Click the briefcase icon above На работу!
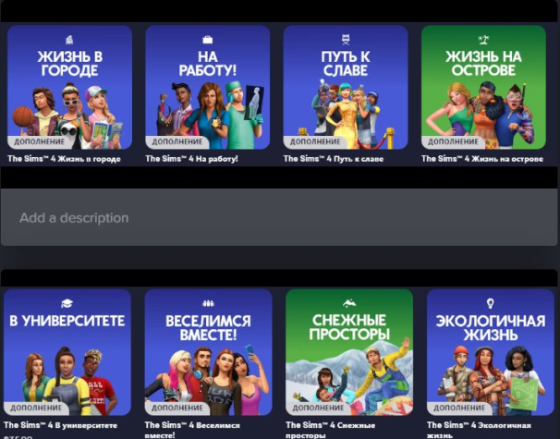 pyautogui.click(x=207, y=39)
